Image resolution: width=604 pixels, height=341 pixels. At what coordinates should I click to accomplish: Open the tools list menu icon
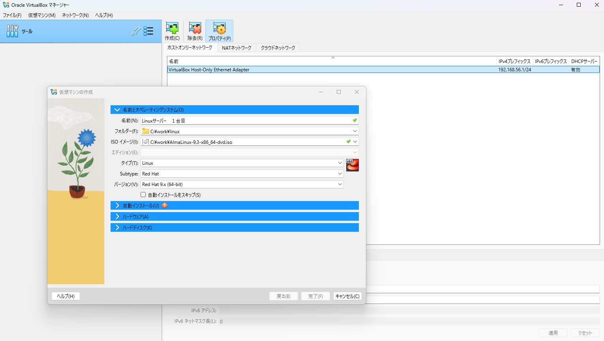pyautogui.click(x=148, y=31)
